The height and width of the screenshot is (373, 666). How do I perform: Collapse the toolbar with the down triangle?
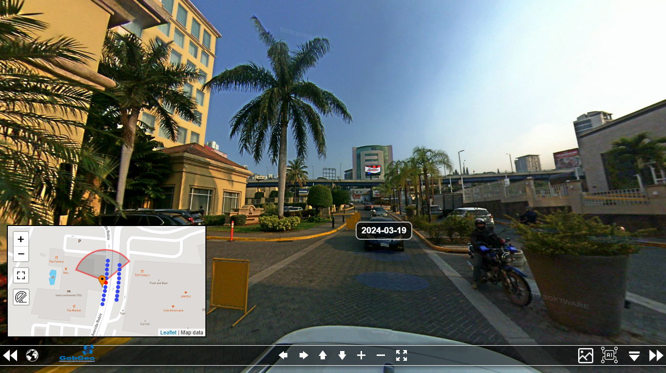click(x=634, y=356)
